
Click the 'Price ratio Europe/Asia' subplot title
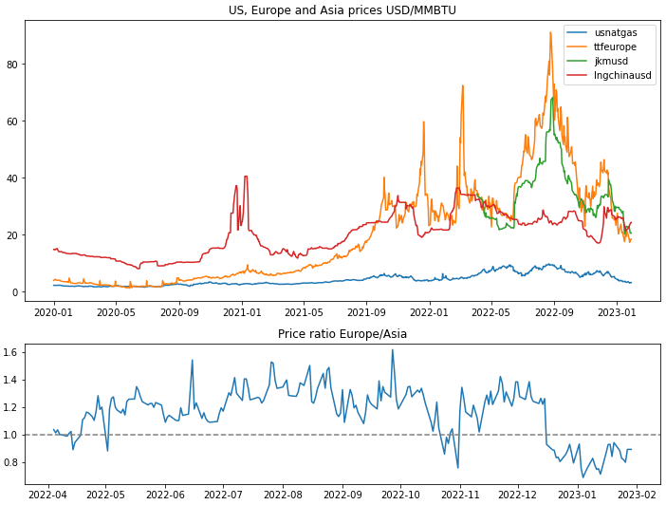(342, 334)
